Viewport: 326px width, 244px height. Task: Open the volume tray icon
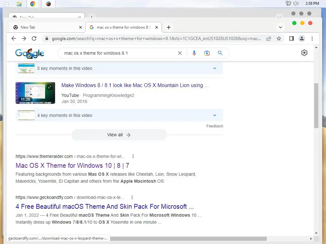coord(296,3)
